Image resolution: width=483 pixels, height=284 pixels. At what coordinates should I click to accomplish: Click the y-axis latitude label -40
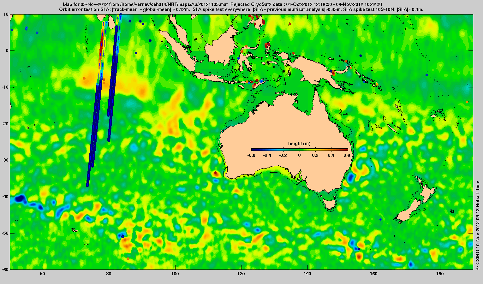(x=5, y=197)
